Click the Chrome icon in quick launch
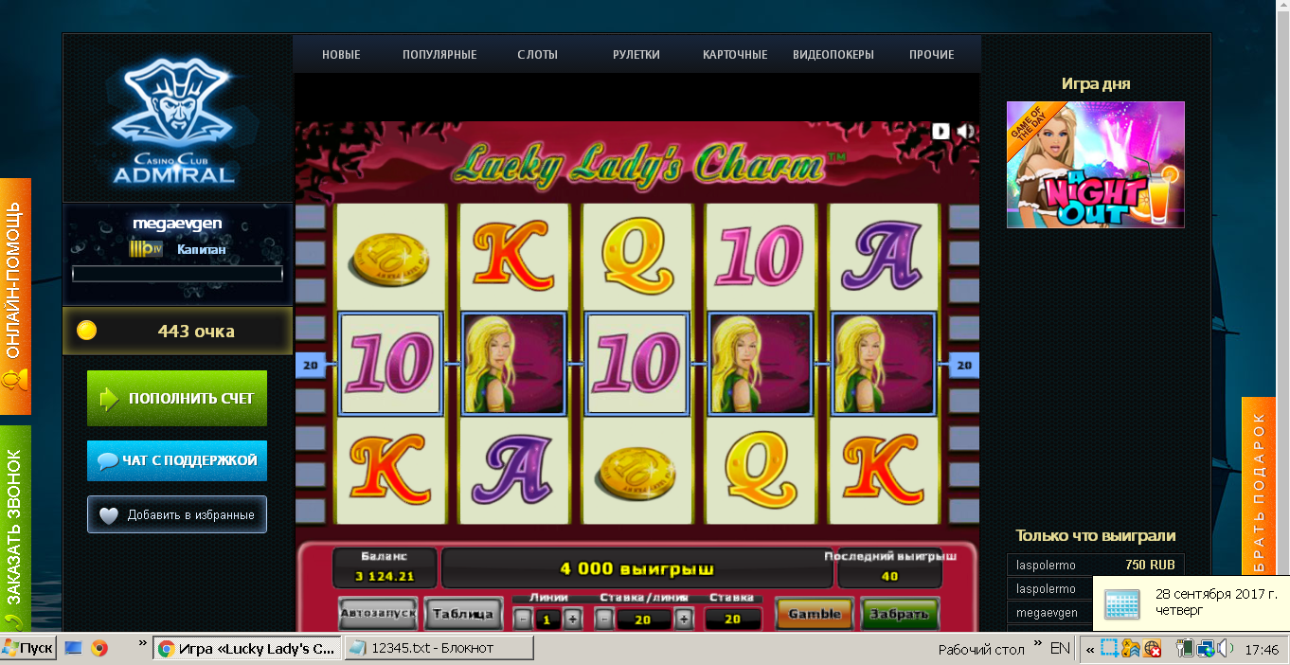Image resolution: width=1290 pixels, height=665 pixels. click(x=99, y=649)
